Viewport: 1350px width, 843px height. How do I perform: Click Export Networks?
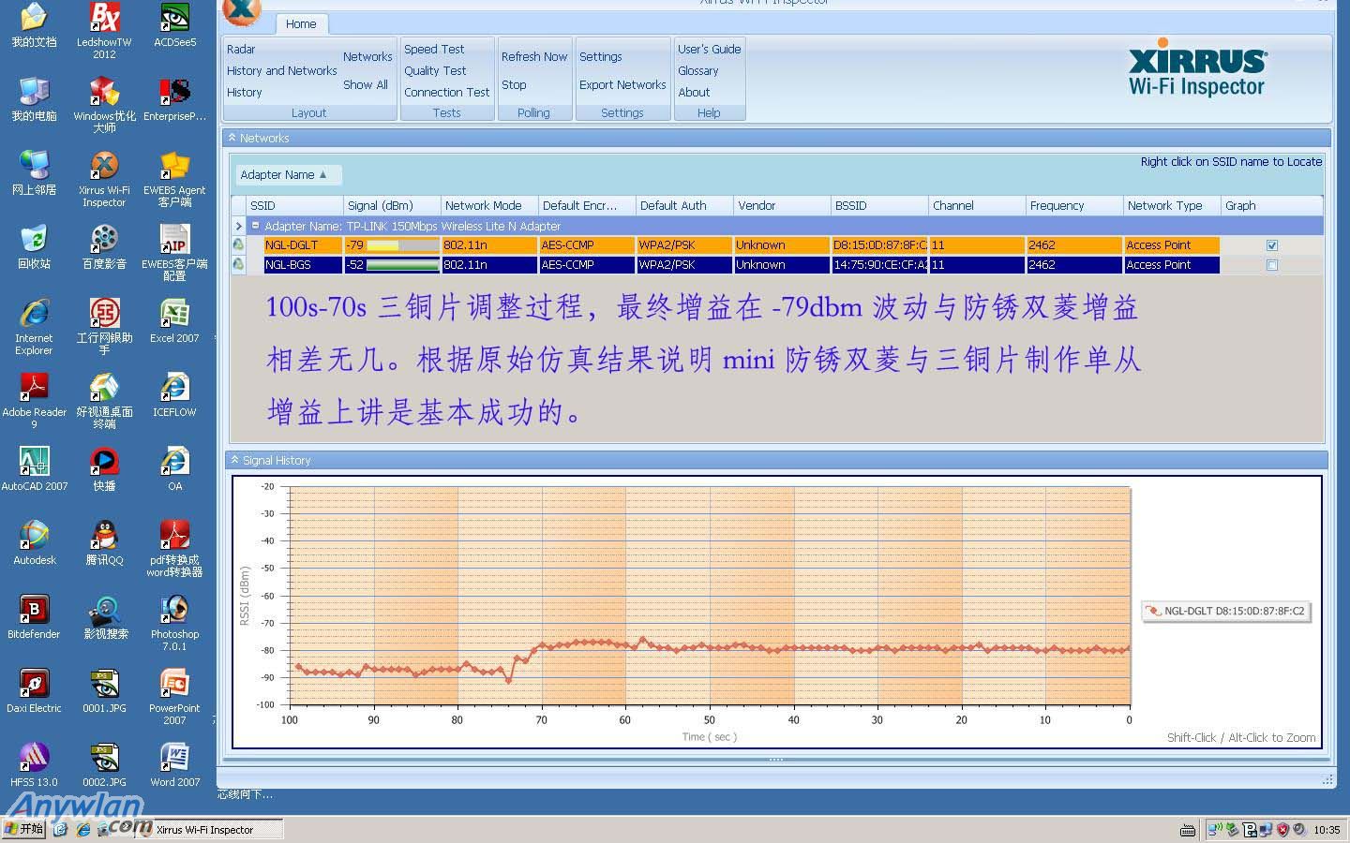pyautogui.click(x=622, y=84)
